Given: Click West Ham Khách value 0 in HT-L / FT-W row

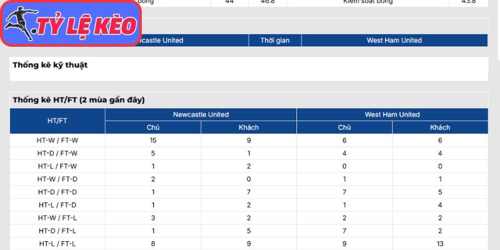Looking at the screenshot, I should click(x=440, y=166).
